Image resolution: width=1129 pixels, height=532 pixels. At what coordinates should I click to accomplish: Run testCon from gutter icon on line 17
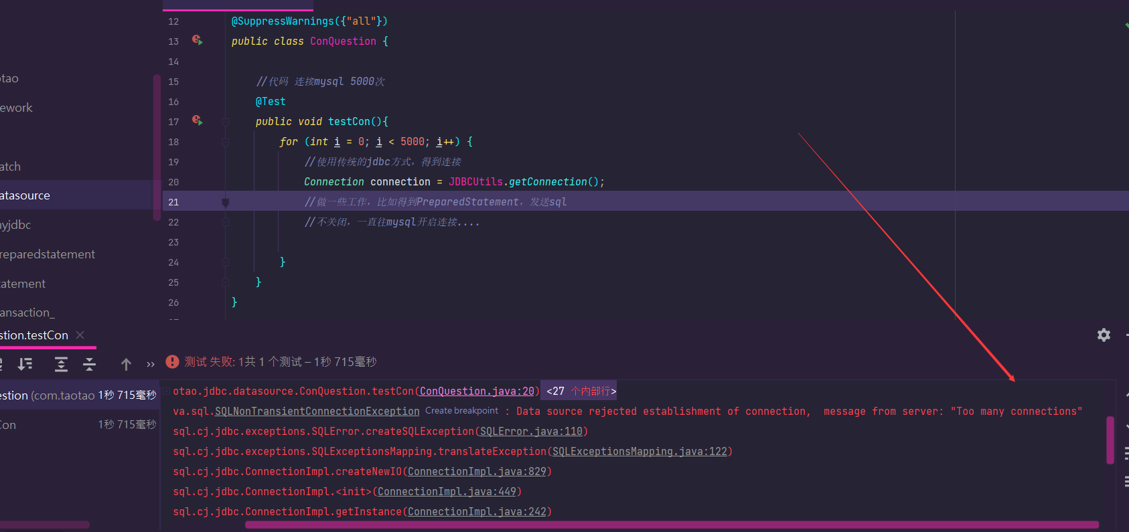pyautogui.click(x=197, y=120)
